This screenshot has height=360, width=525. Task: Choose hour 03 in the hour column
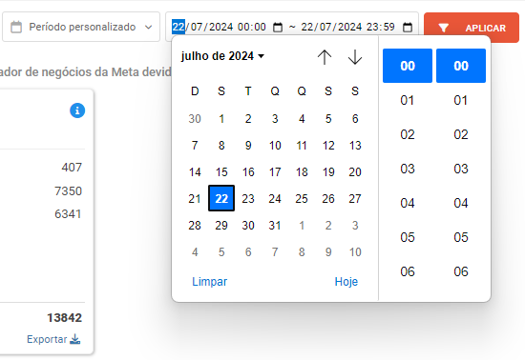408,169
